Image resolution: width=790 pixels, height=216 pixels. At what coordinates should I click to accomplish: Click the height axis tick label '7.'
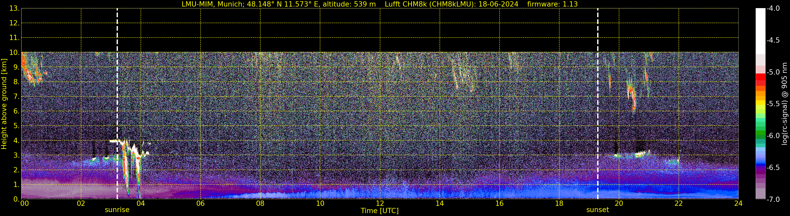click(17, 97)
